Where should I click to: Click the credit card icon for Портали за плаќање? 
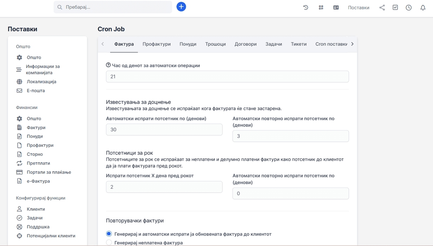tap(19, 172)
